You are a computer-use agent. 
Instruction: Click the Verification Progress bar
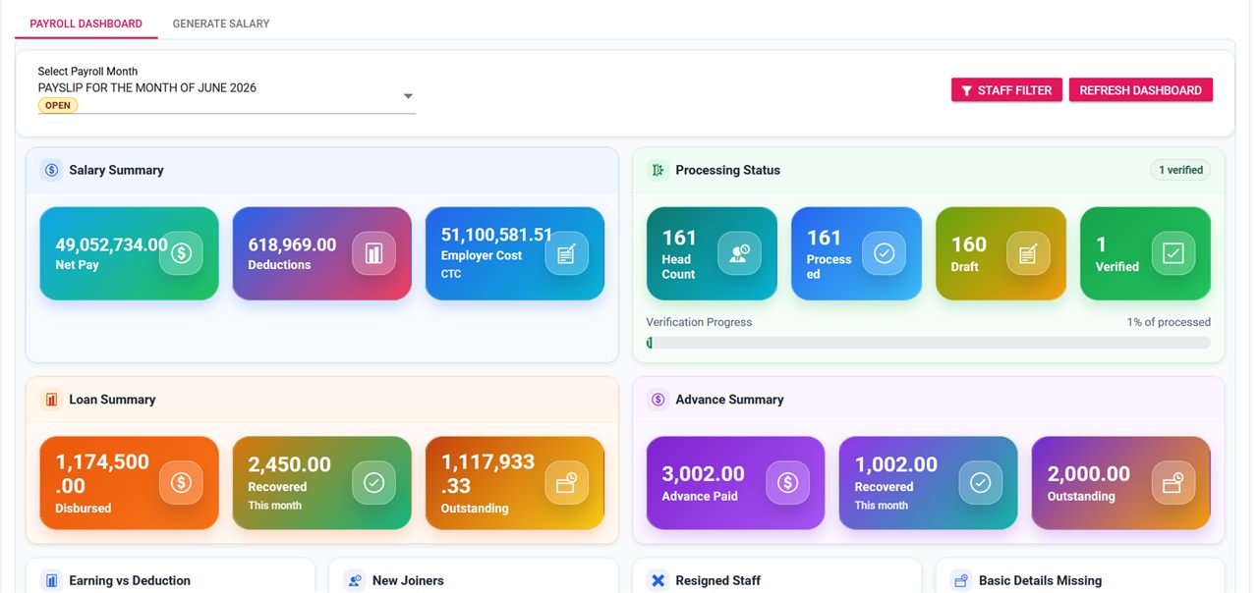928,343
